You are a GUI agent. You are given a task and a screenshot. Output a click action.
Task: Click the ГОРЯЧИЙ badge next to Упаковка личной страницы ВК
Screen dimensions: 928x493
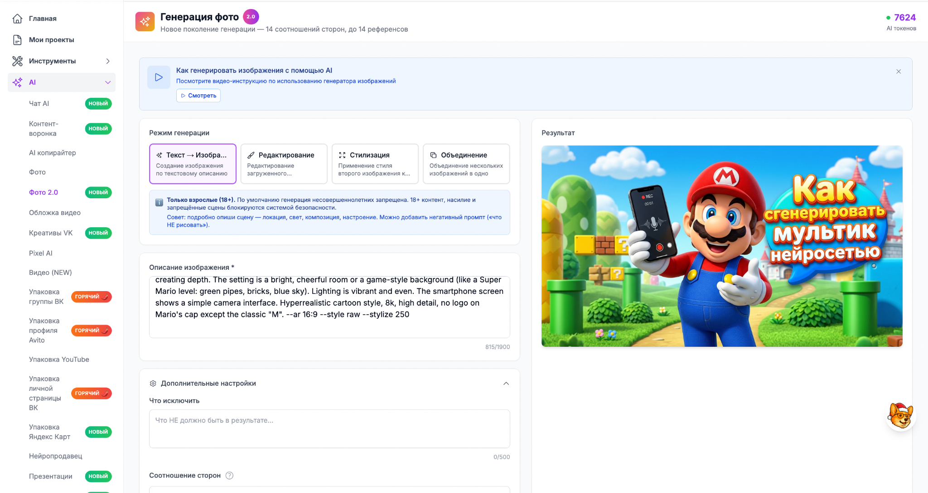pyautogui.click(x=92, y=393)
